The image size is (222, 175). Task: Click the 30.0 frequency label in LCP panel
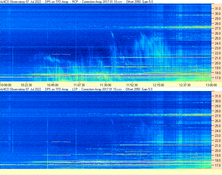tap(218, 101)
